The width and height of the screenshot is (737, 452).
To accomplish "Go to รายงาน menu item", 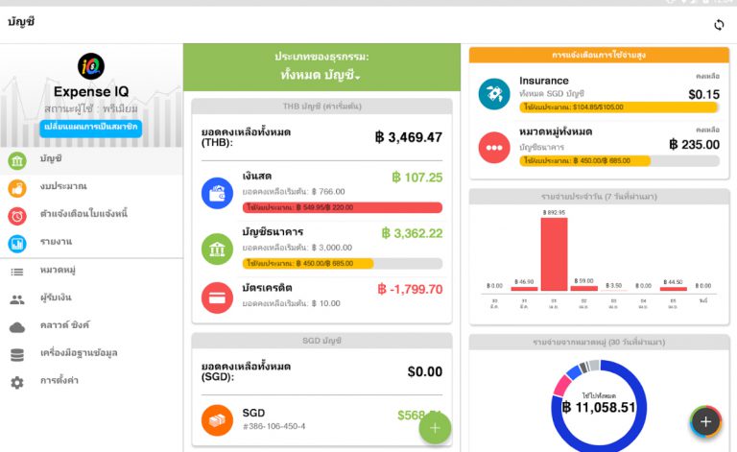I will 56,242.
